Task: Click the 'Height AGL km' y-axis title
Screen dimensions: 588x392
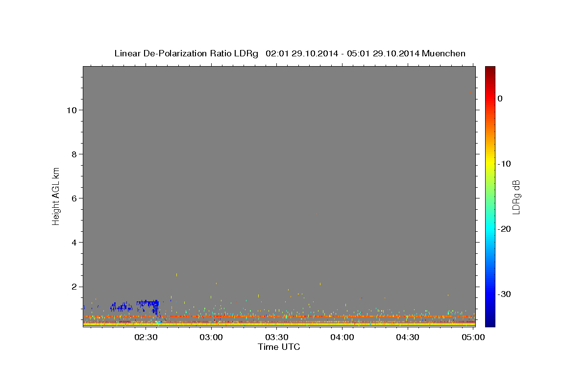Action: tap(56, 196)
